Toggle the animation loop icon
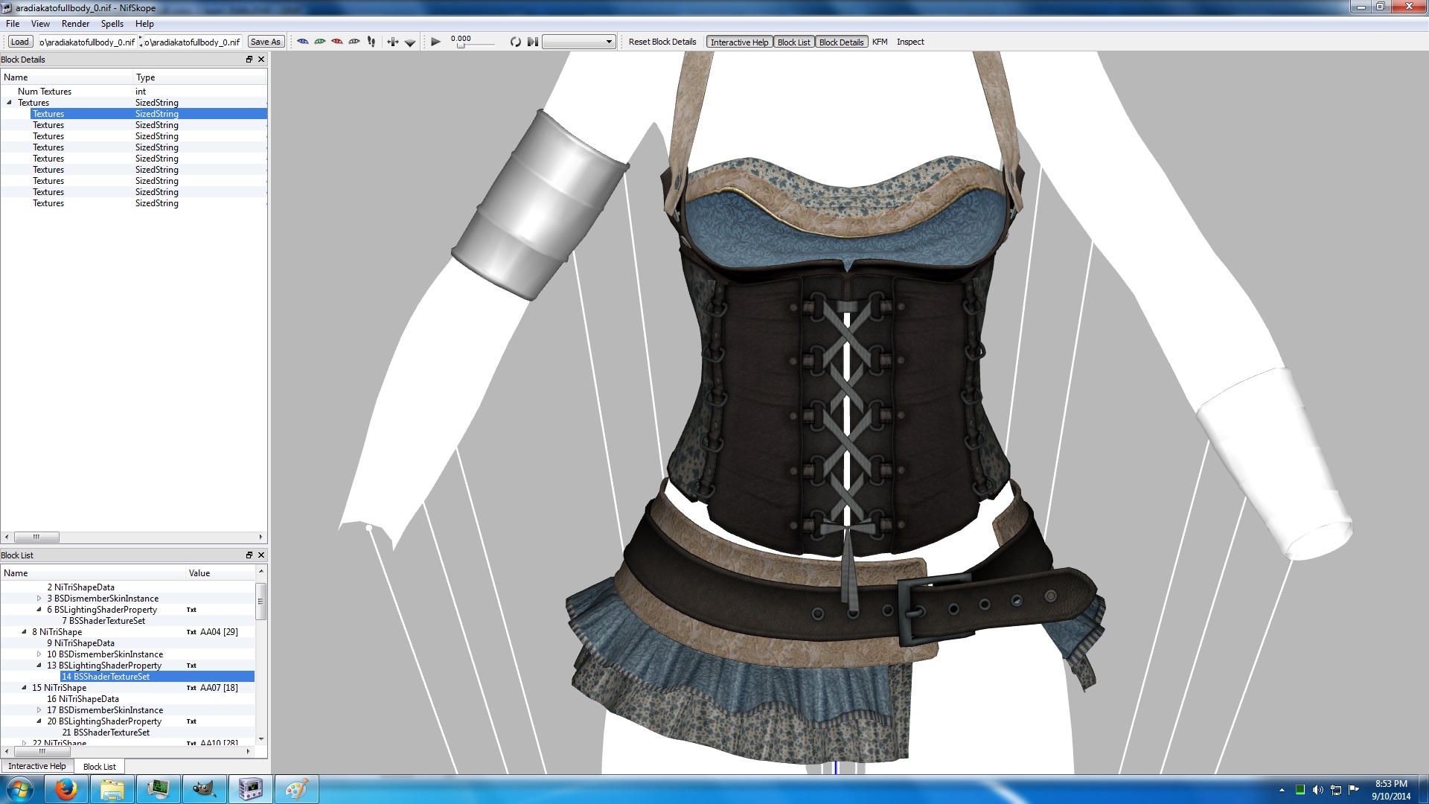The width and height of the screenshot is (1429, 804). pos(515,42)
